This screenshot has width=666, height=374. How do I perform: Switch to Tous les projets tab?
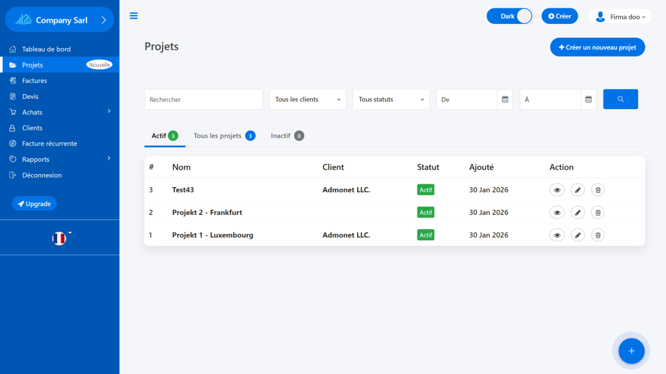click(223, 136)
